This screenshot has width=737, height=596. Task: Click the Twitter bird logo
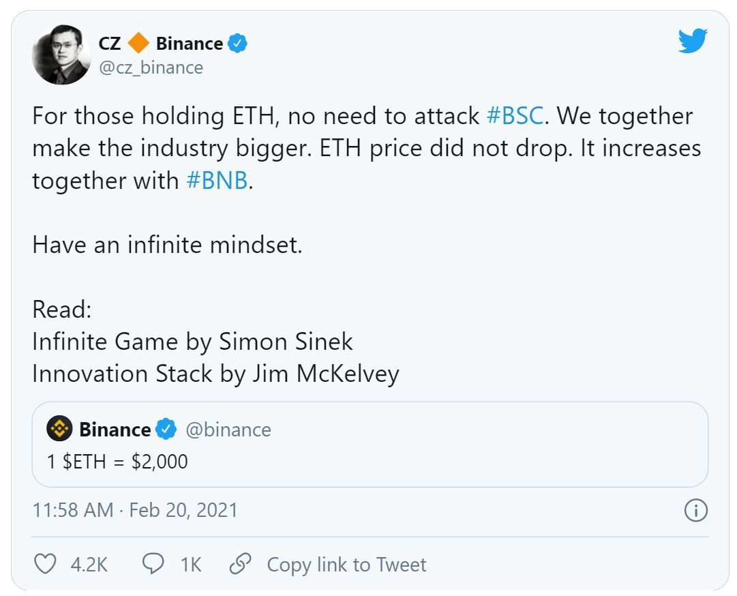pos(693,41)
